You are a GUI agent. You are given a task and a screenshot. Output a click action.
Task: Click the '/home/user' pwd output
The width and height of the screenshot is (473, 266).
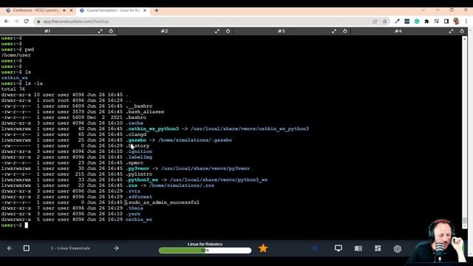16,55
